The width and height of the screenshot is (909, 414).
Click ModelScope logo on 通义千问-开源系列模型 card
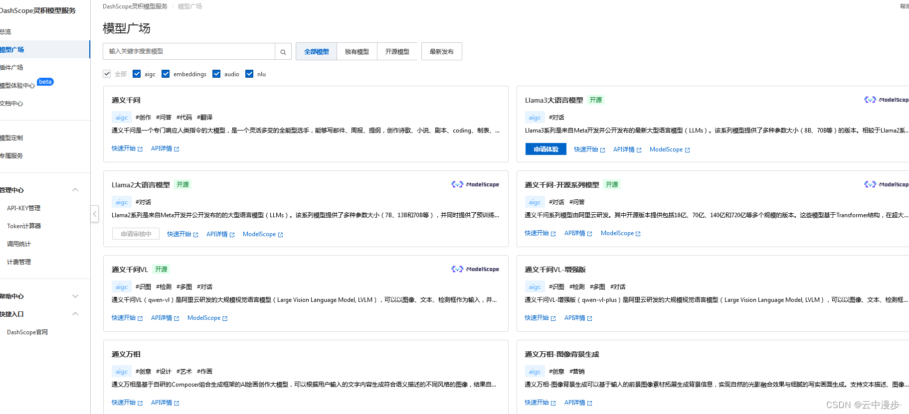point(886,184)
